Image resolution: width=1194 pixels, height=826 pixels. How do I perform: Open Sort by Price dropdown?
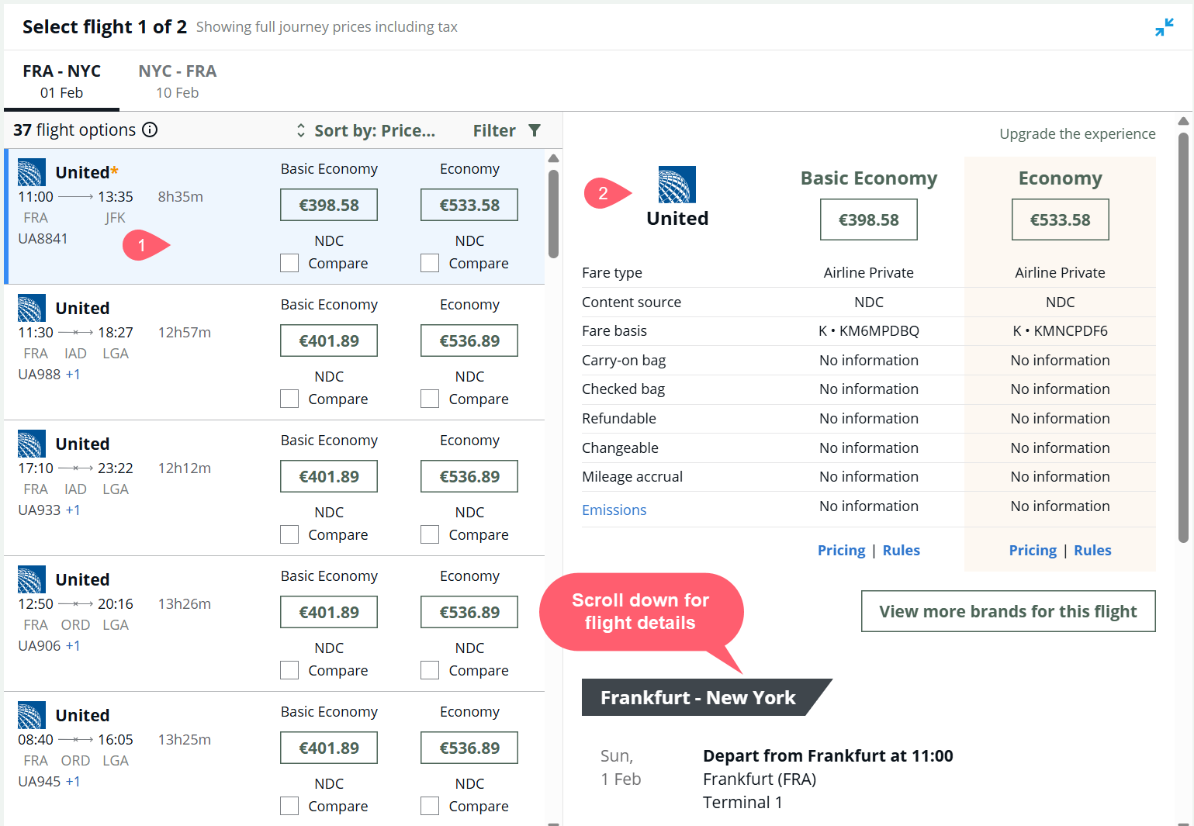(x=365, y=130)
